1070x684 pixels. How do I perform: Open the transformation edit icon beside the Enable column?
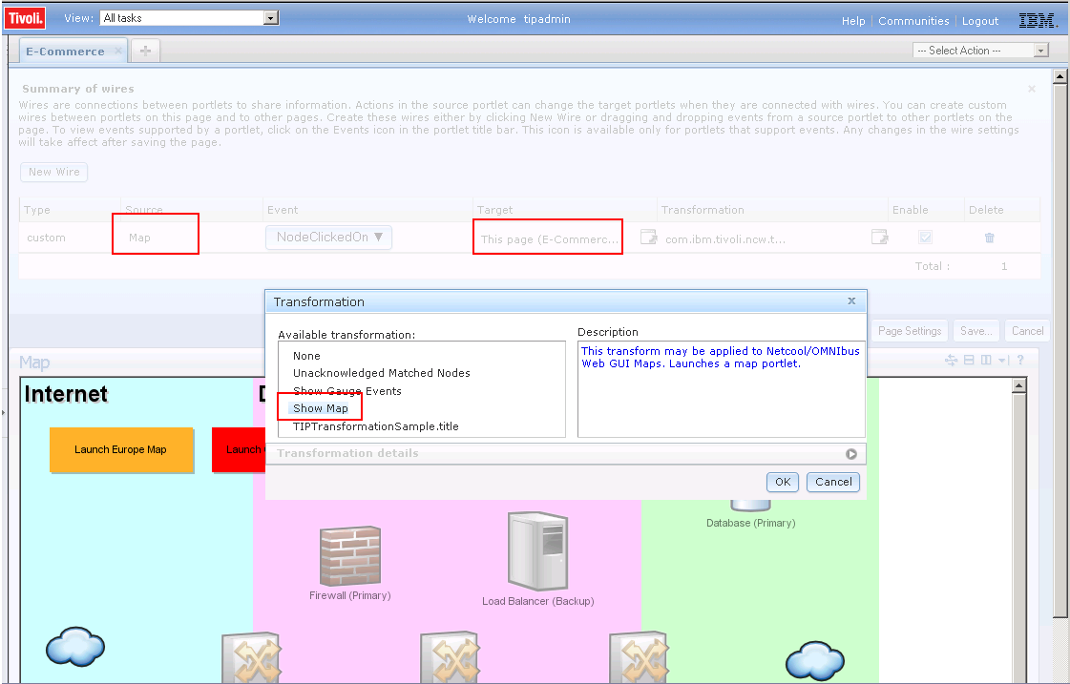(879, 238)
